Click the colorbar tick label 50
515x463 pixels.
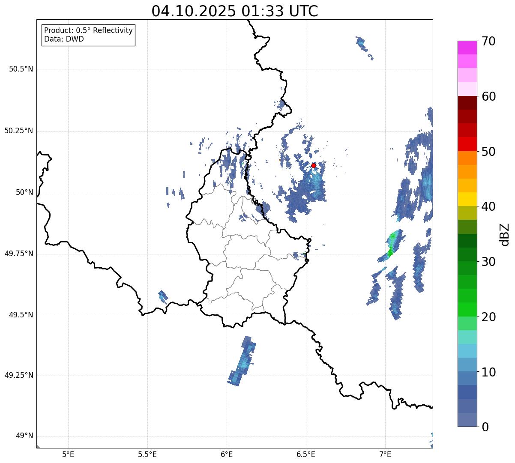click(488, 152)
